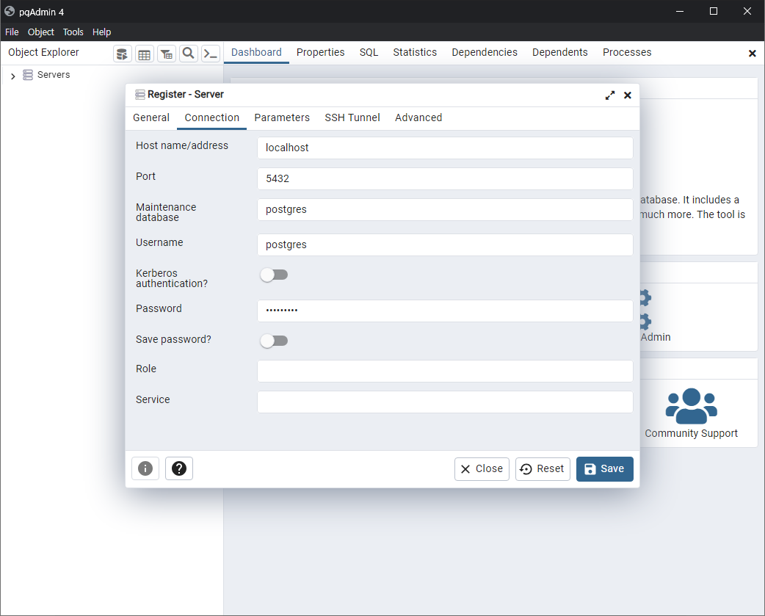Click the Role input field
Screen dimensions: 765x616
pos(445,371)
